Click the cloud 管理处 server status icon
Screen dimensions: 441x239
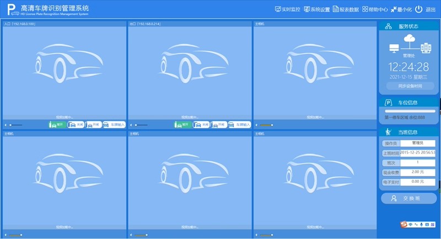point(408,40)
